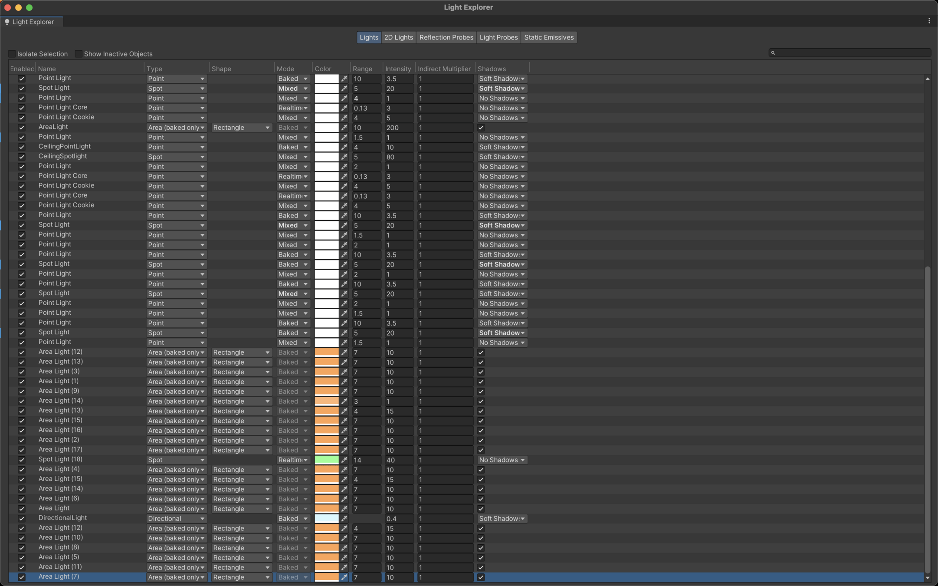
Task: Open Type dropdown for CeilingSpotlight
Action: click(176, 157)
